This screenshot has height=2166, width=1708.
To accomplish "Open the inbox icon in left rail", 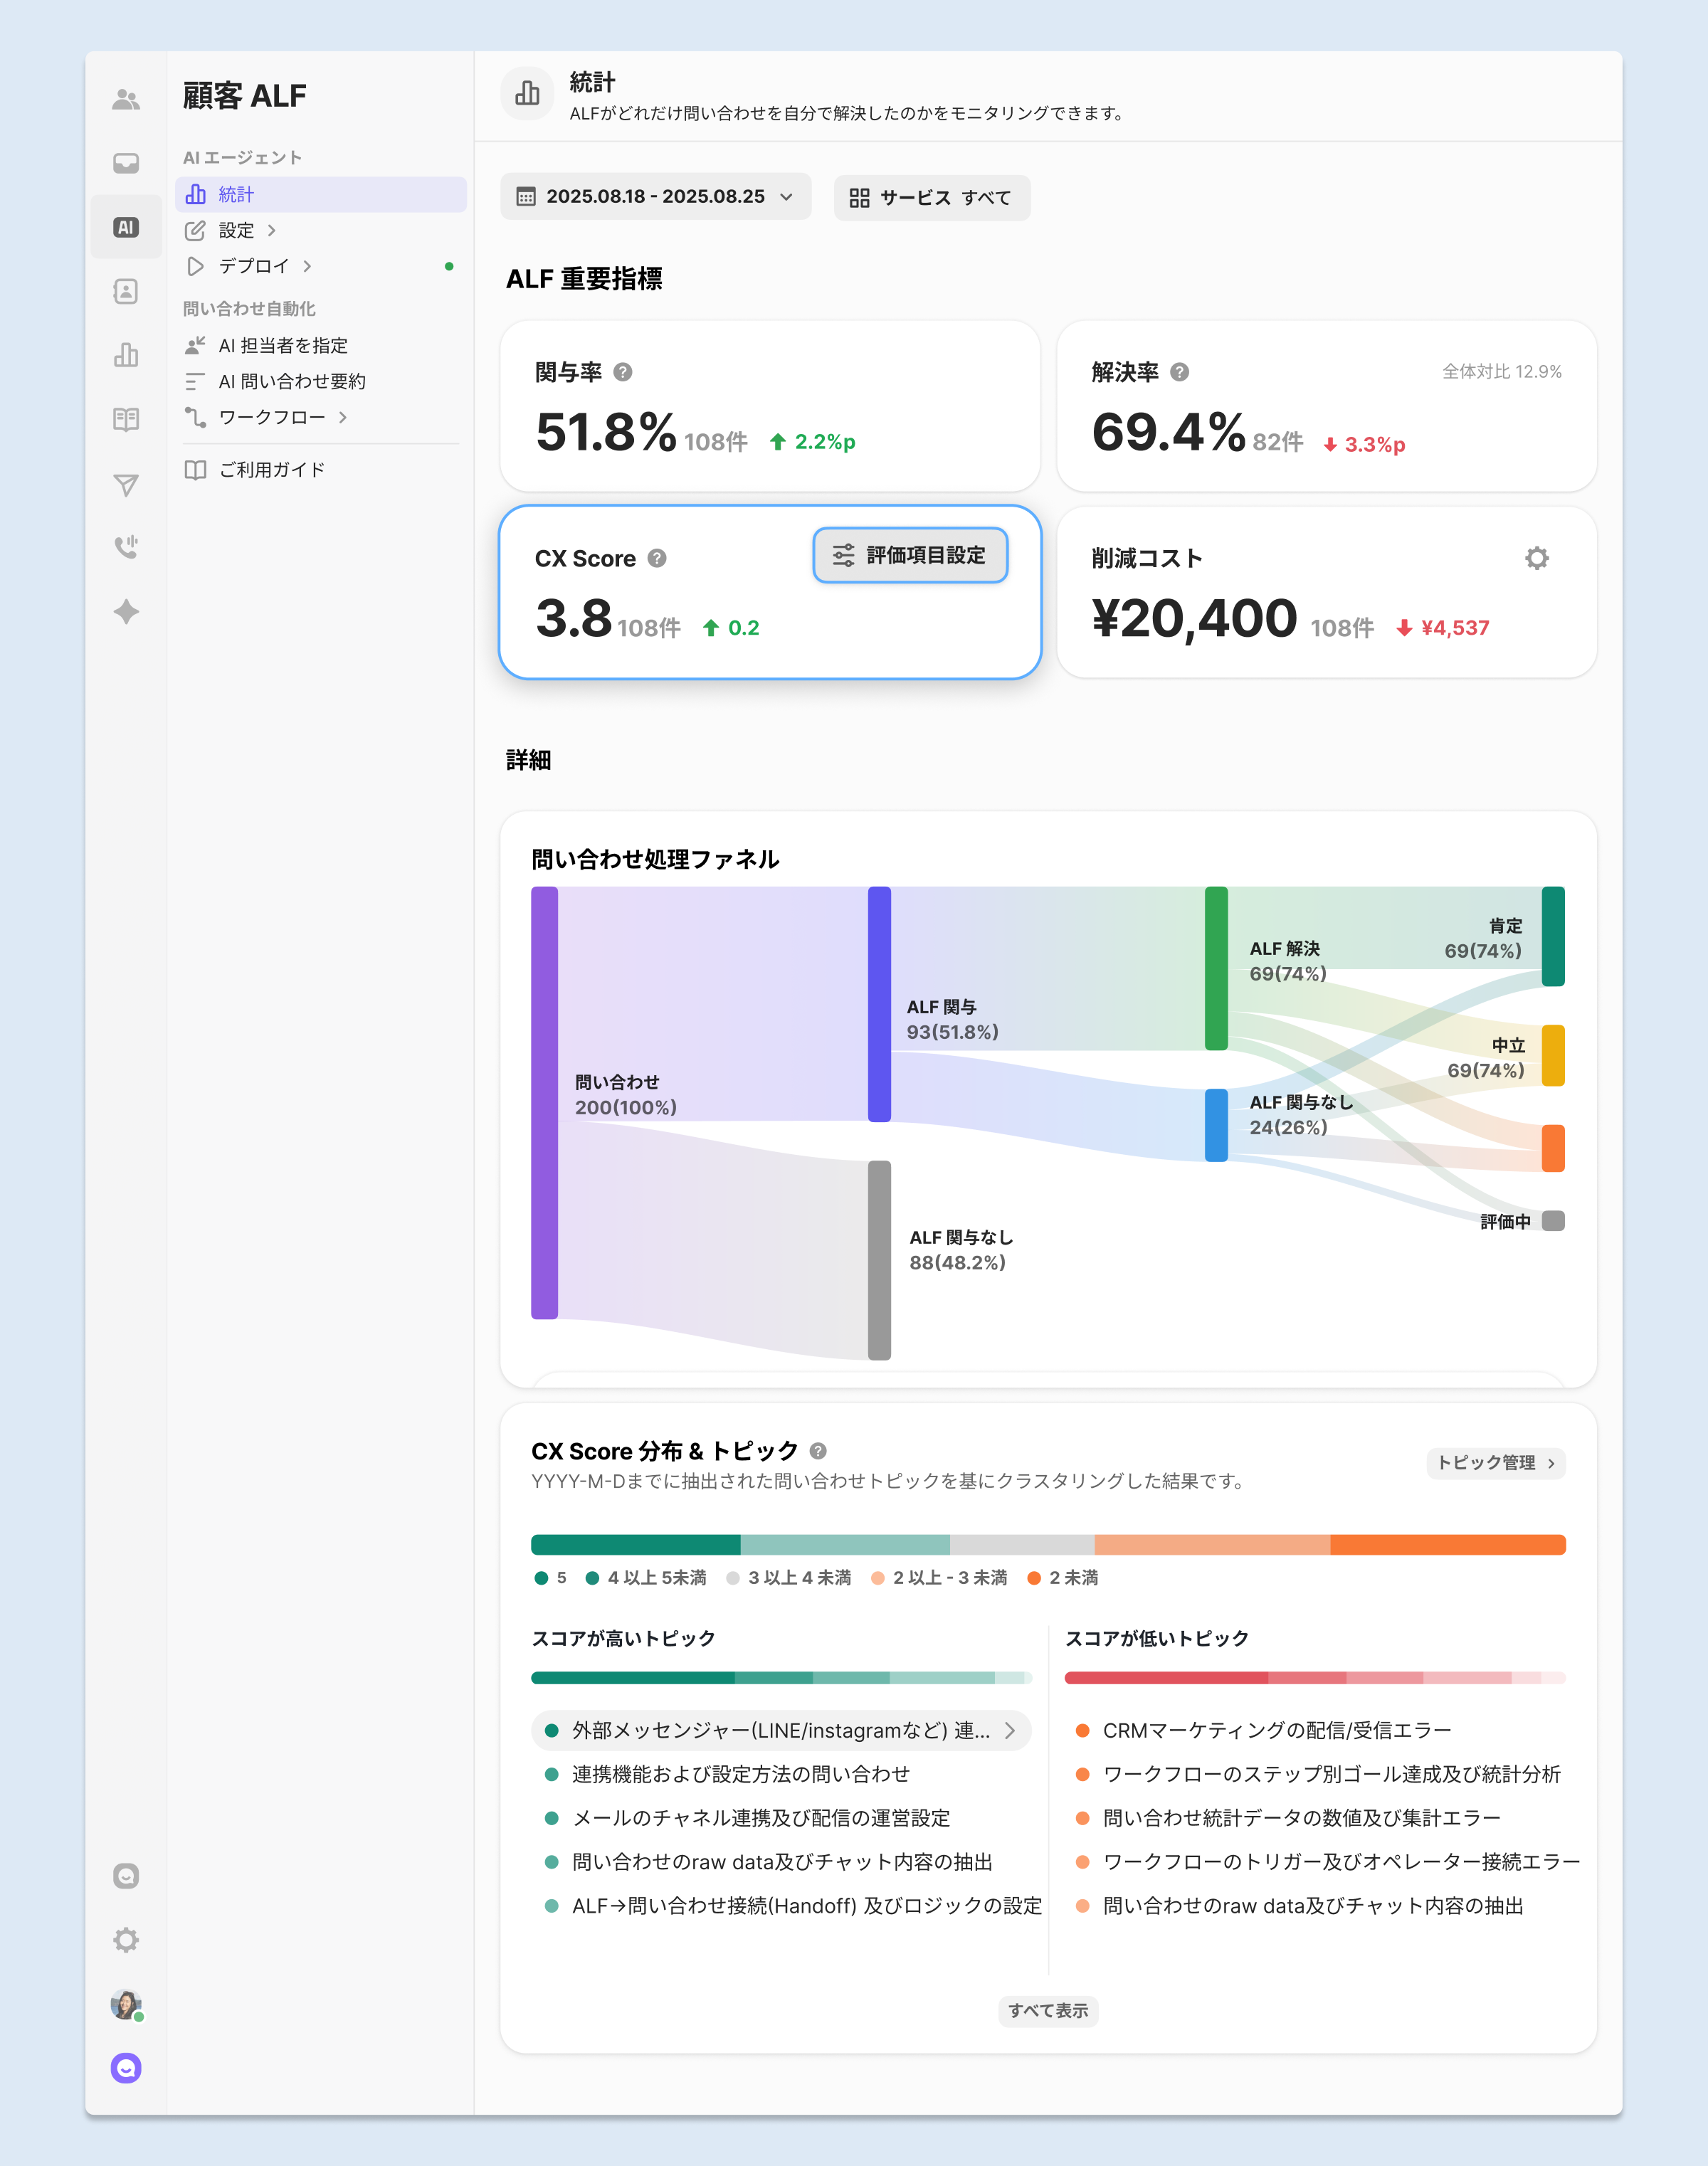I will coord(126,163).
